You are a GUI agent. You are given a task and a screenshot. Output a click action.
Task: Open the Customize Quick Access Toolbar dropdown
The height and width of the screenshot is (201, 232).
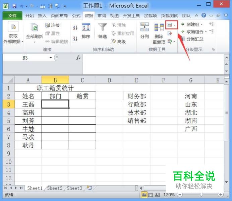tap(65, 6)
